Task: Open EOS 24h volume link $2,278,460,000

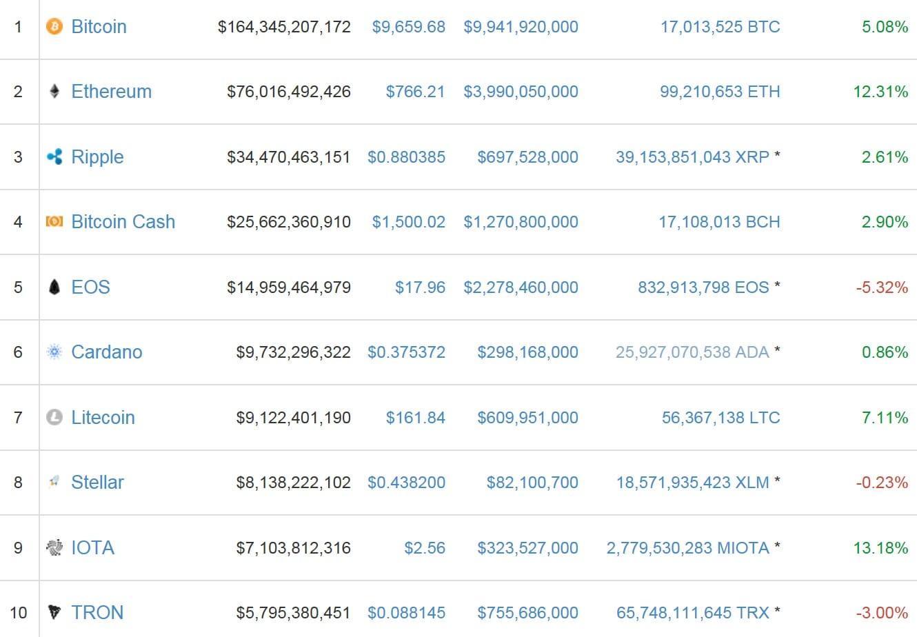Action: pos(521,287)
